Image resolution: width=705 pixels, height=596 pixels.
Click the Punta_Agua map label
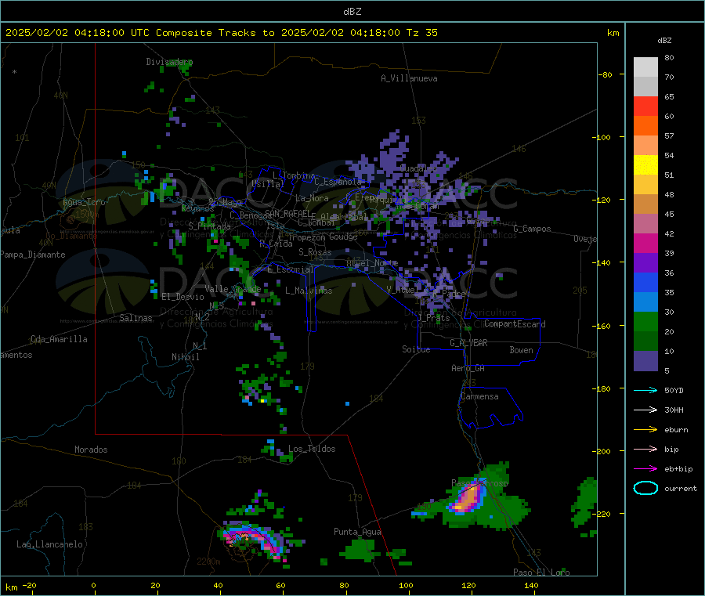[x=357, y=532]
